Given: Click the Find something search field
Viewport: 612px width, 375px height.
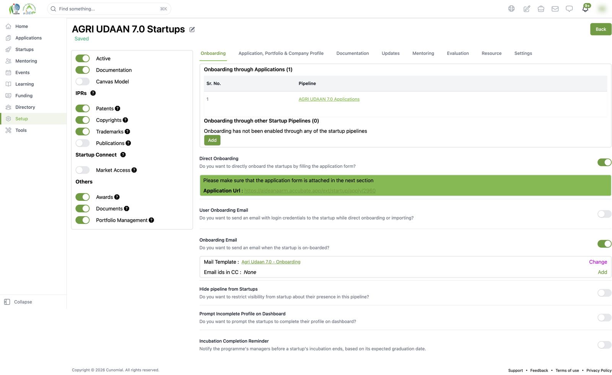Looking at the screenshot, I should point(109,9).
